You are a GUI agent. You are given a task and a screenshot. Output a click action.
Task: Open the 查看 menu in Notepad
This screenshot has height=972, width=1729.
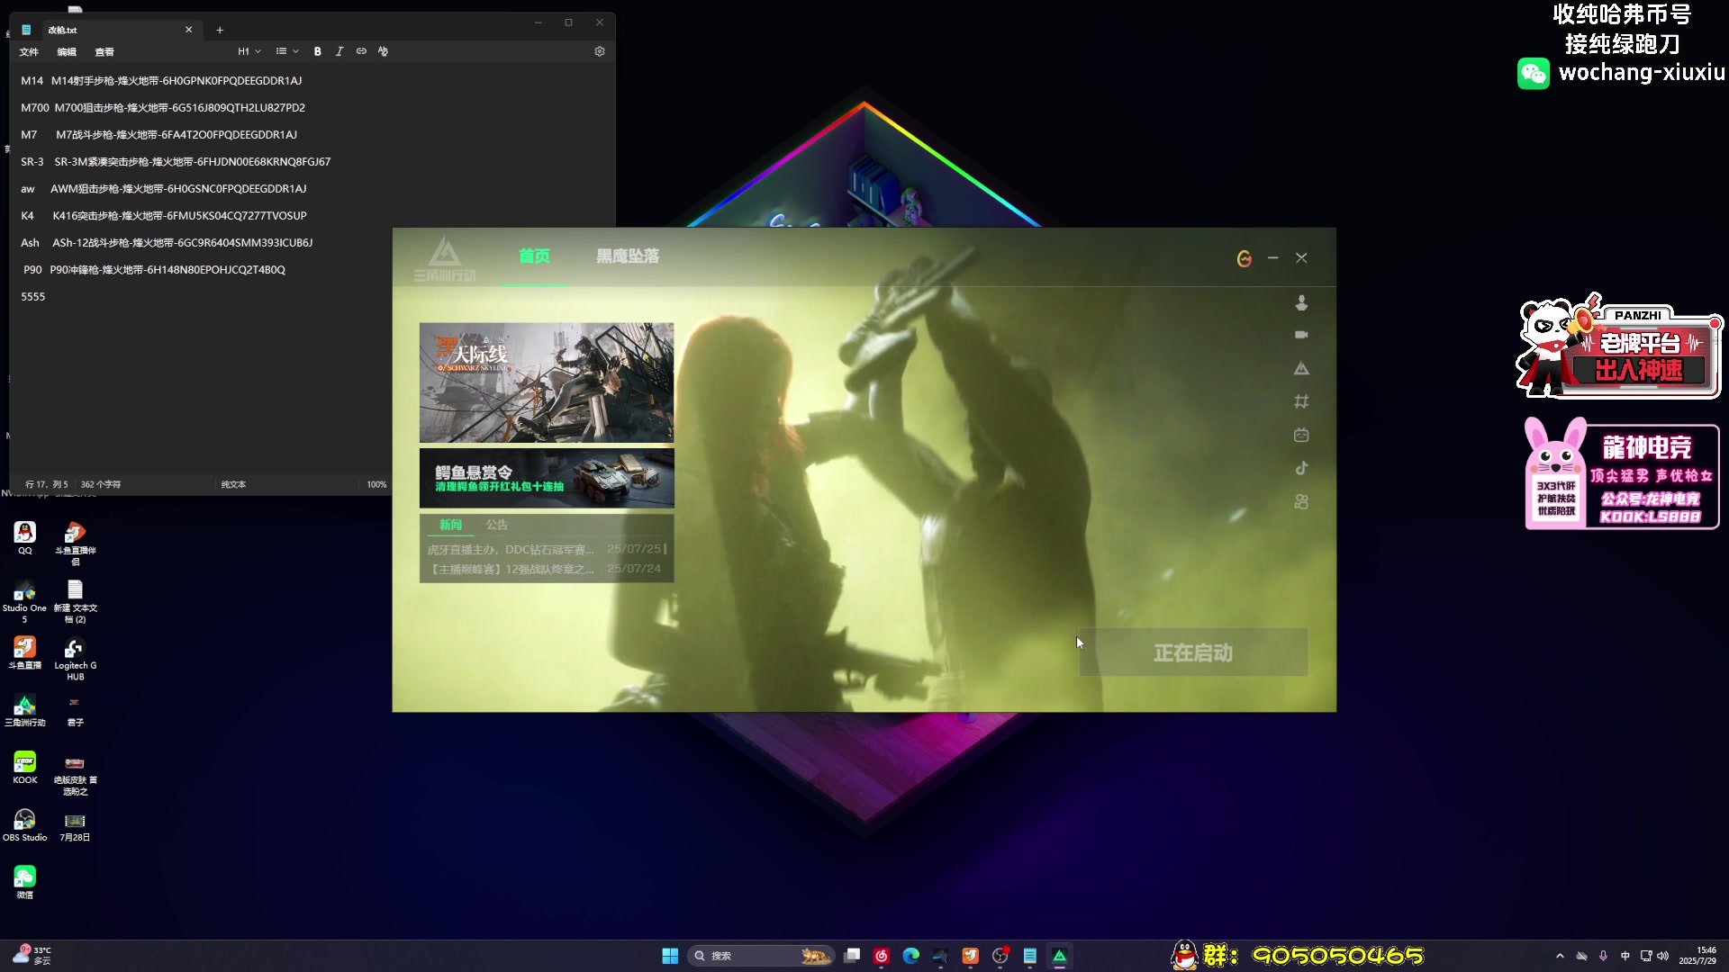[104, 52]
